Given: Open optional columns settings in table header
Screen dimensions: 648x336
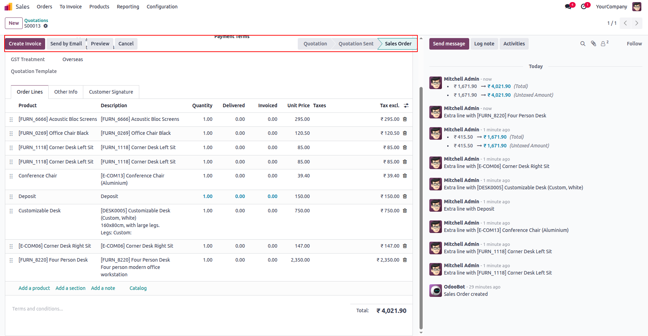Looking at the screenshot, I should [406, 105].
